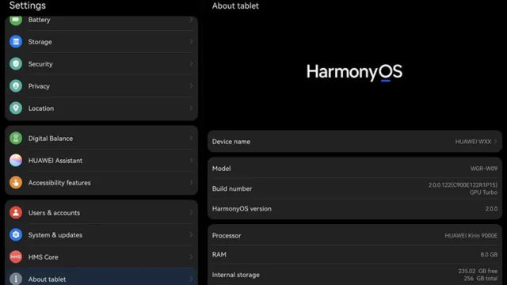Tap the red Users & accounts icon
The width and height of the screenshot is (507, 285).
pyautogui.click(x=16, y=213)
